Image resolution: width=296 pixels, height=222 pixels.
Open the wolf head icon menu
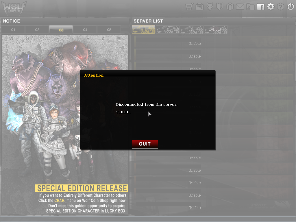pyautogui.click(x=210, y=7)
